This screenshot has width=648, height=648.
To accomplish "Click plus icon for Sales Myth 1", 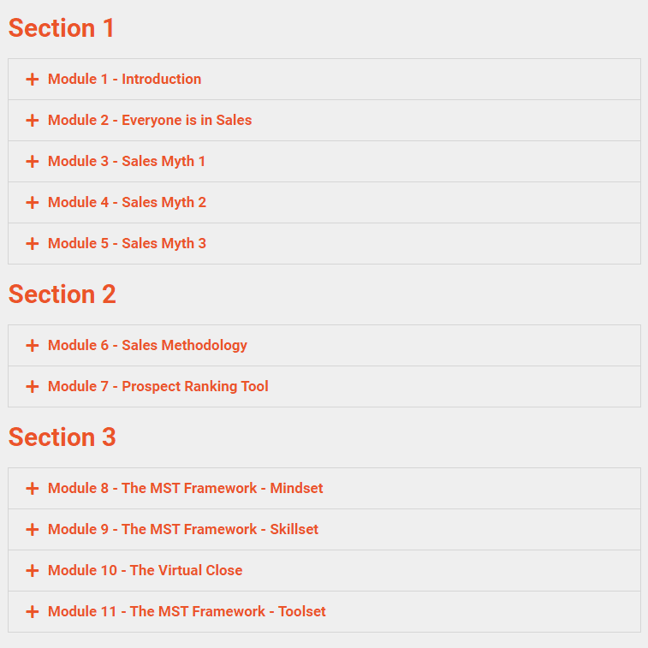I will tap(33, 162).
